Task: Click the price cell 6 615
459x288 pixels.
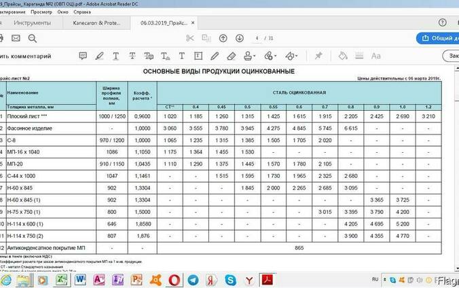Action: (350, 128)
